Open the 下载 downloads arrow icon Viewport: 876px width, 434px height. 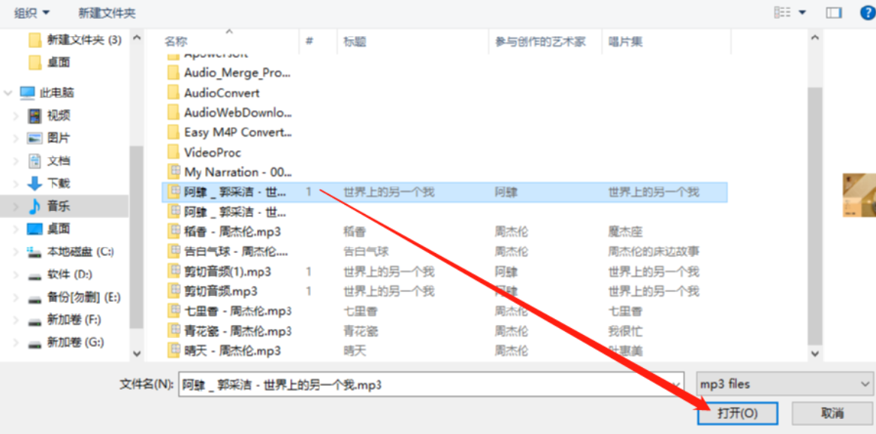(x=35, y=183)
